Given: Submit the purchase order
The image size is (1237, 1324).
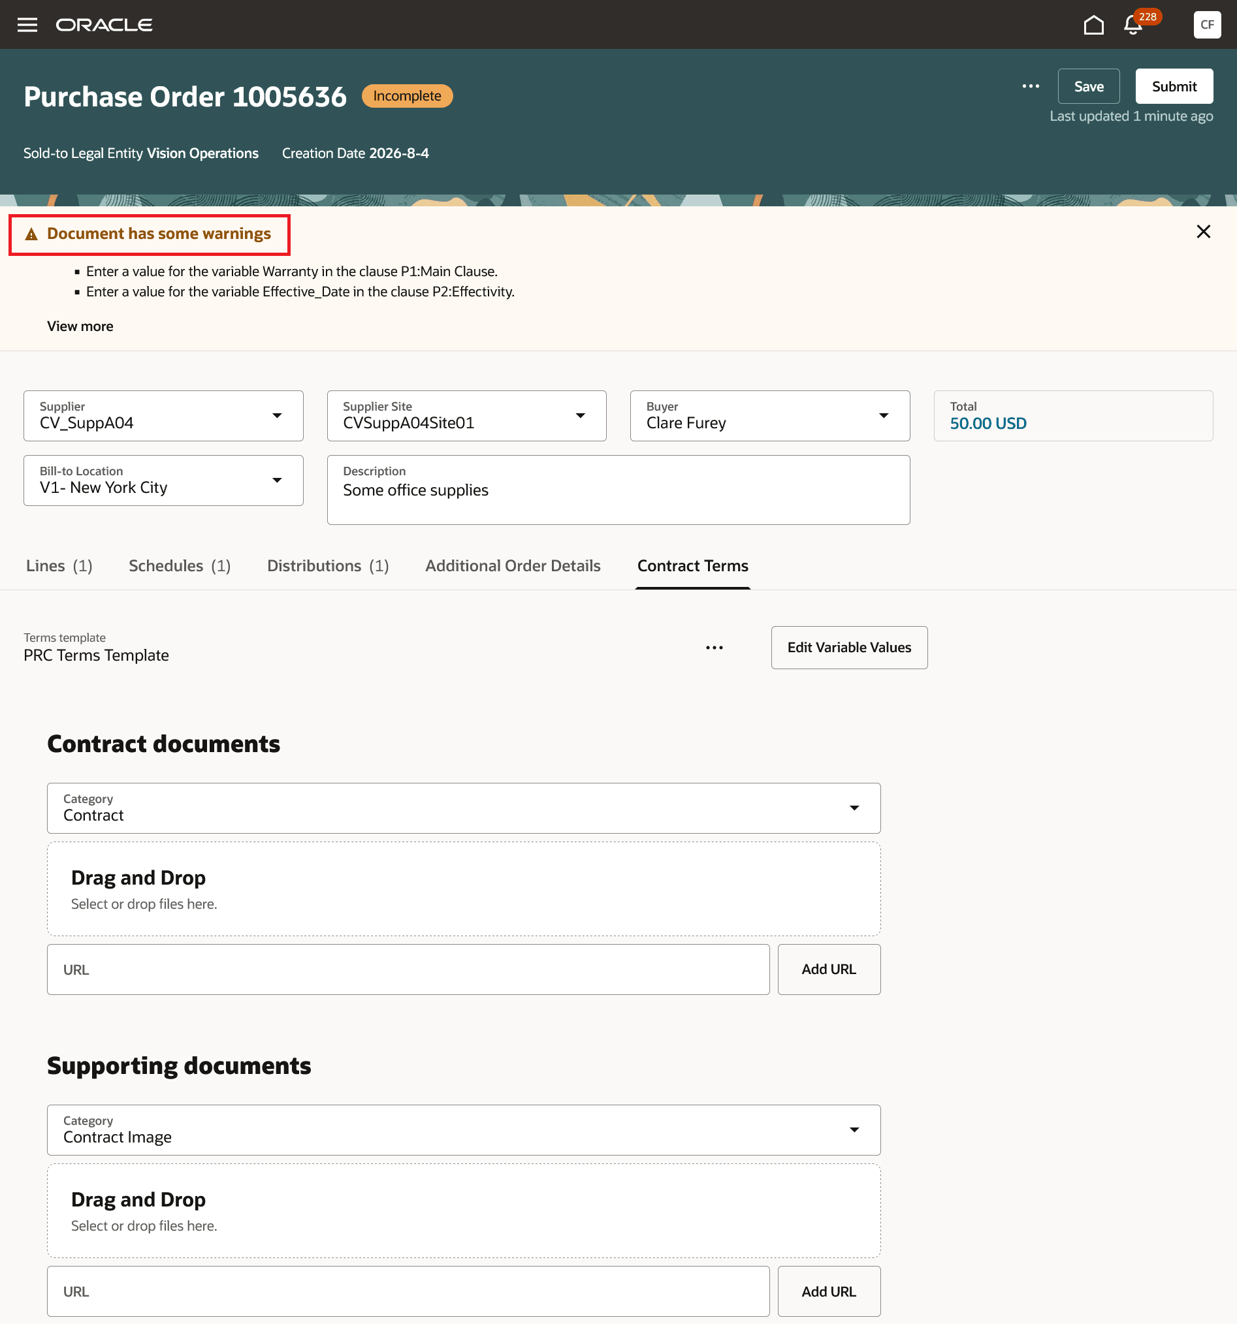Looking at the screenshot, I should (1174, 86).
